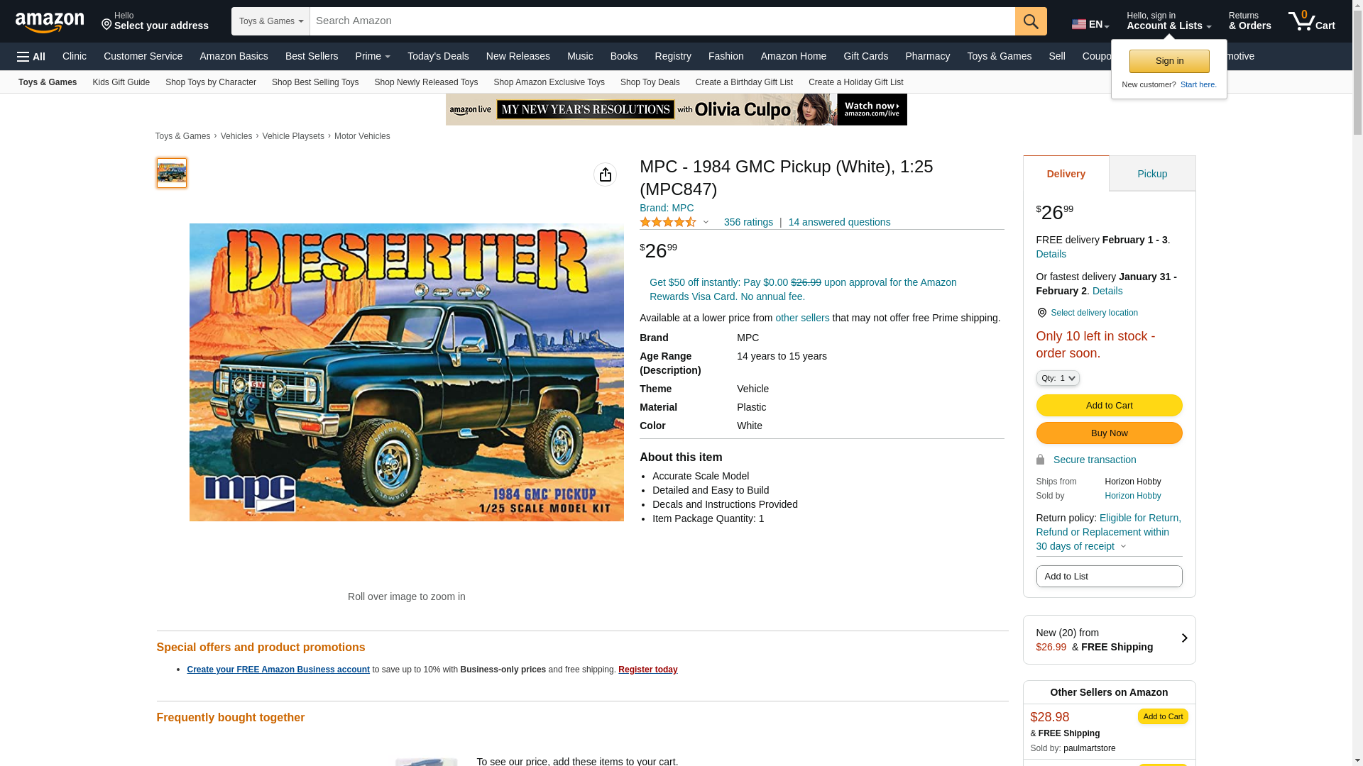Click the orange search magnifier button
The image size is (1363, 766).
click(x=1031, y=21)
